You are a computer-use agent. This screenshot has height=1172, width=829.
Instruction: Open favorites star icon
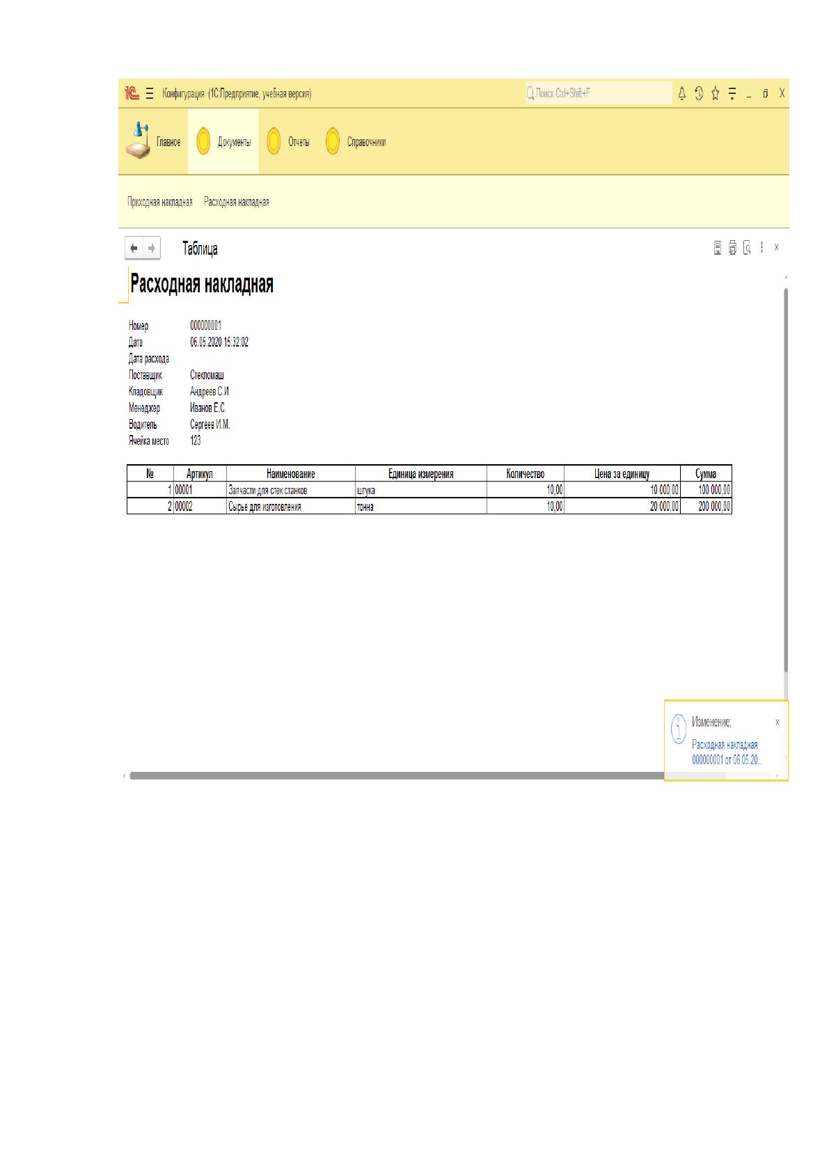(x=715, y=93)
